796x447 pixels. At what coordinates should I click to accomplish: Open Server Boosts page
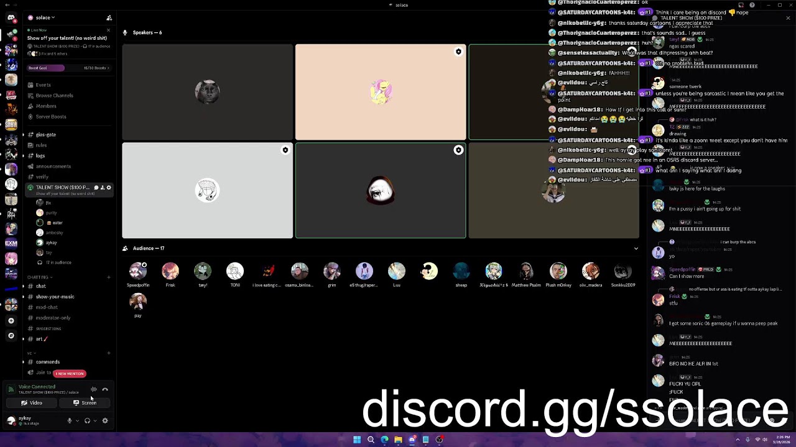pos(51,117)
